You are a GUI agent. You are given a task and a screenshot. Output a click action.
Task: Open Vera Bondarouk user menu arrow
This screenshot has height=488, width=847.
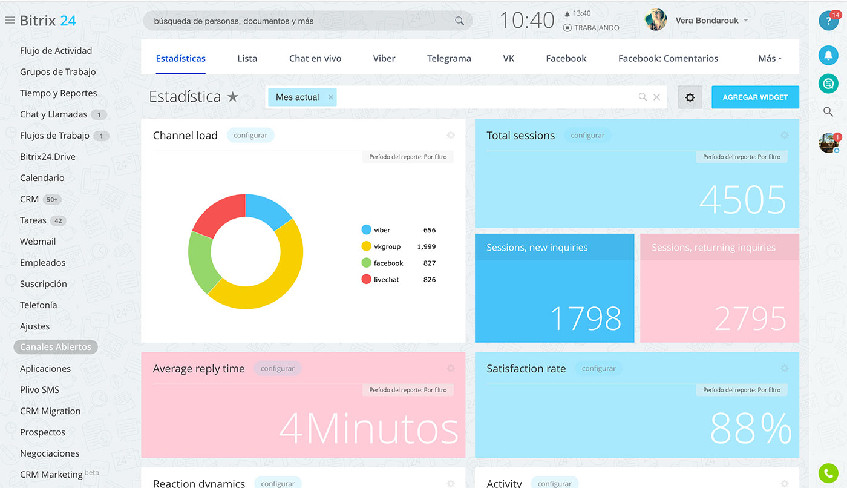coord(745,21)
